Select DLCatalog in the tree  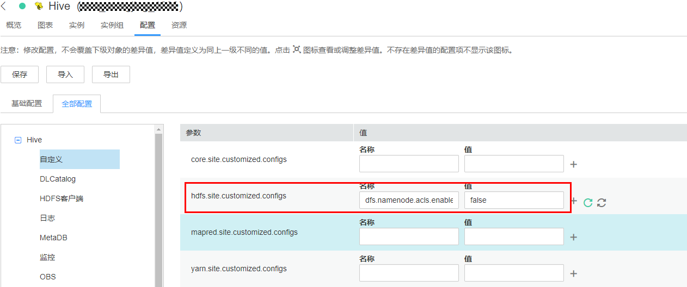pyautogui.click(x=58, y=179)
